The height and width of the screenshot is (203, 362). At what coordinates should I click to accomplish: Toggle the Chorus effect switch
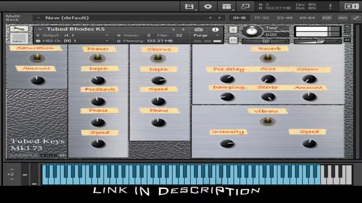(x=158, y=58)
